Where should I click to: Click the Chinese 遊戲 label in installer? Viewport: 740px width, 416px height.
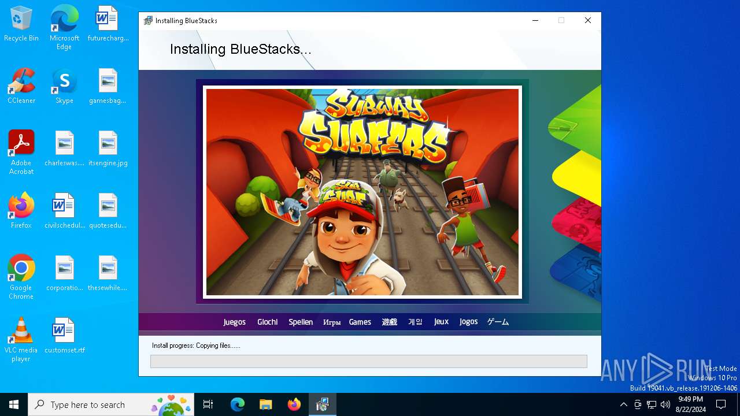(x=390, y=322)
